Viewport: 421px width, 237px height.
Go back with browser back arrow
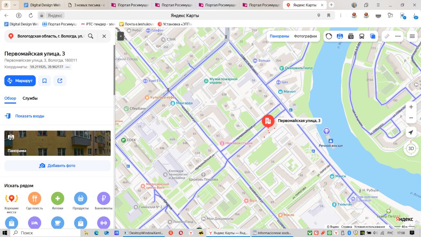(x=7, y=15)
